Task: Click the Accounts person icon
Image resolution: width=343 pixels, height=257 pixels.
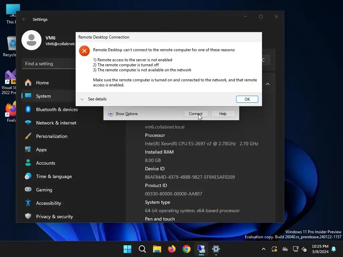Action: [28, 163]
